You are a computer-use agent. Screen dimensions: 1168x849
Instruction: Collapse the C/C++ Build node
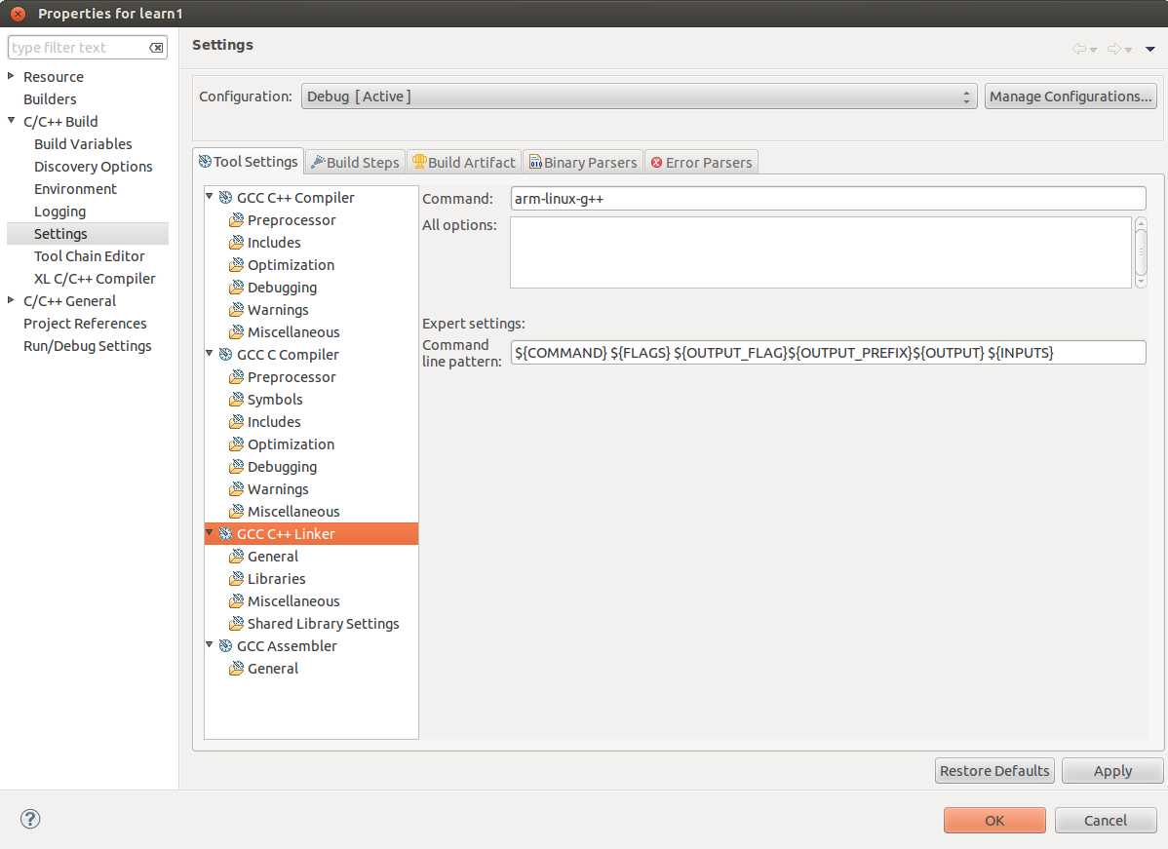(x=11, y=120)
